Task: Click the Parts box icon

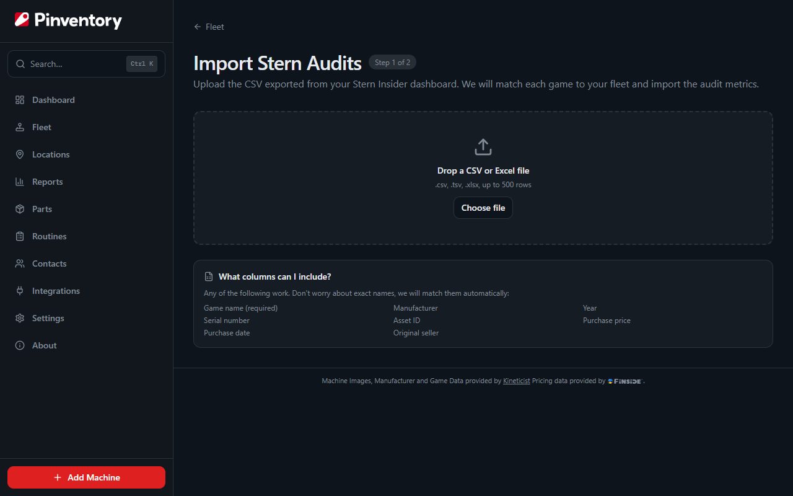Action: 20,209
